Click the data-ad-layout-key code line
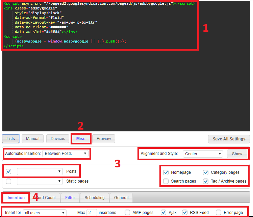The image size is (253, 217). (56, 22)
